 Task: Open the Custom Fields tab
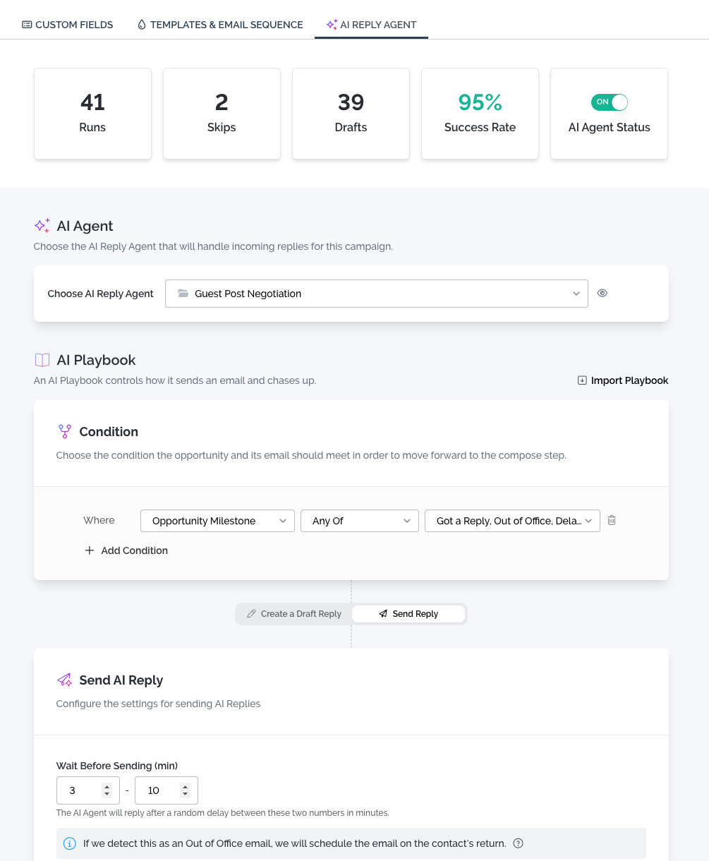pyautogui.click(x=67, y=25)
